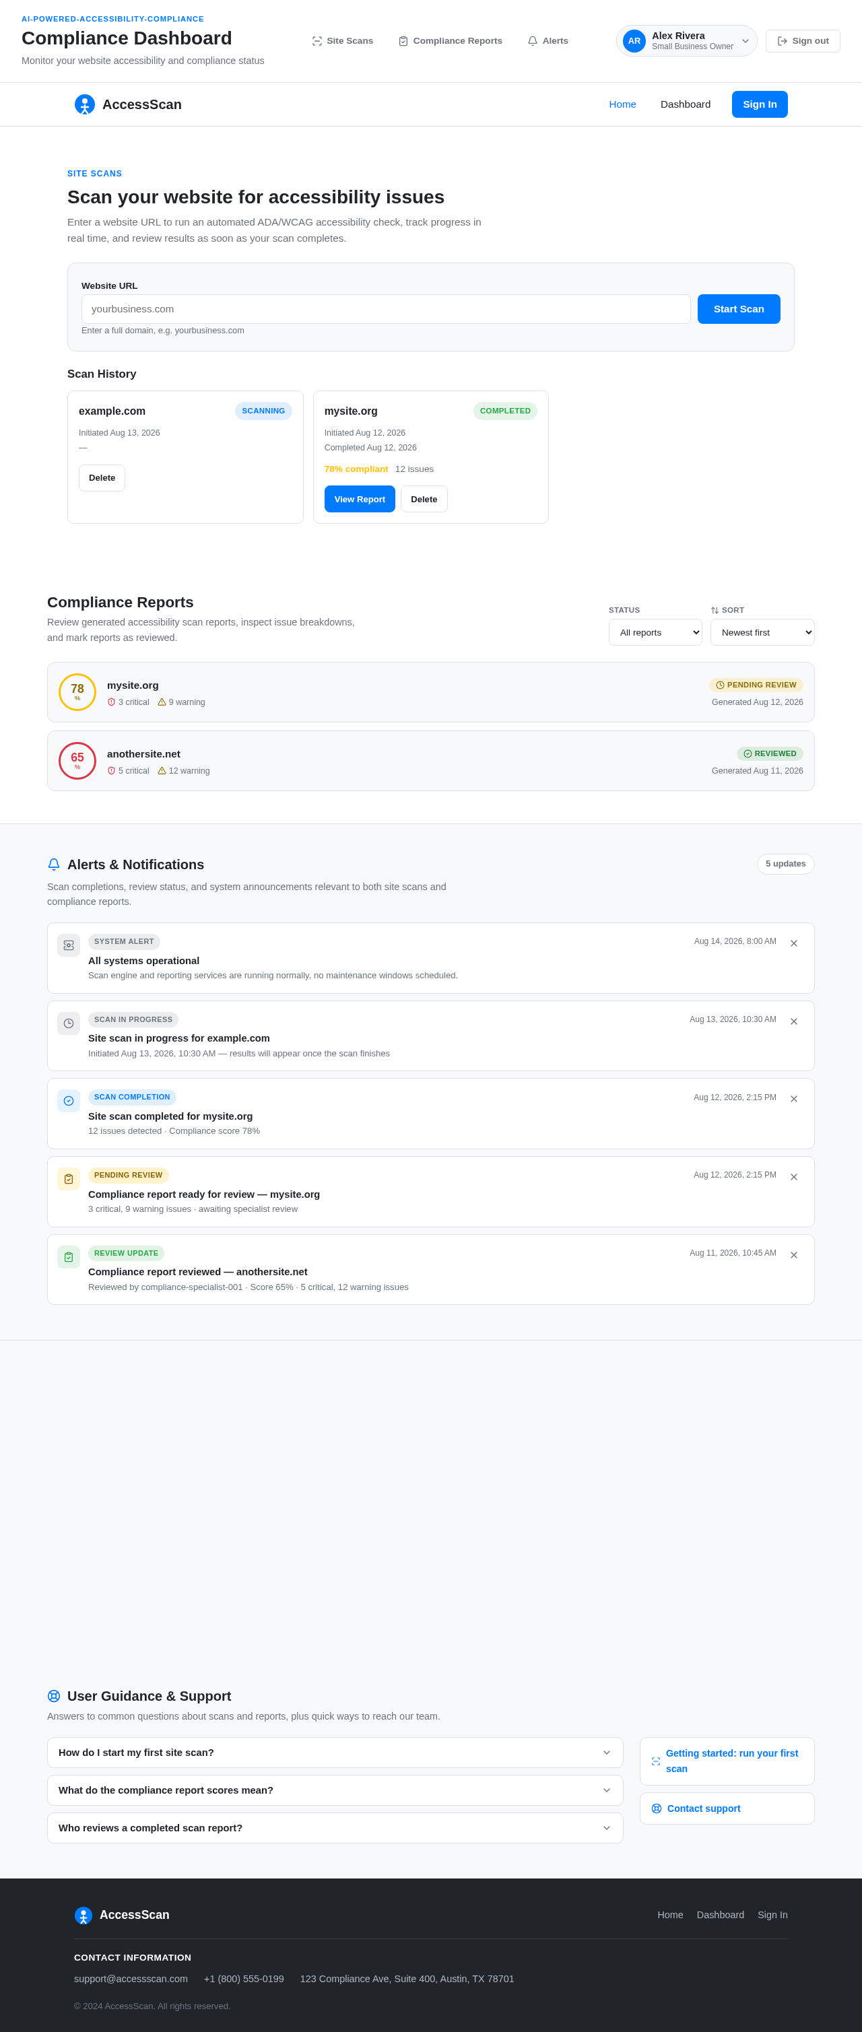The image size is (862, 2032).
Task: Expand the Alex Rivera account menu chevron
Action: point(745,41)
